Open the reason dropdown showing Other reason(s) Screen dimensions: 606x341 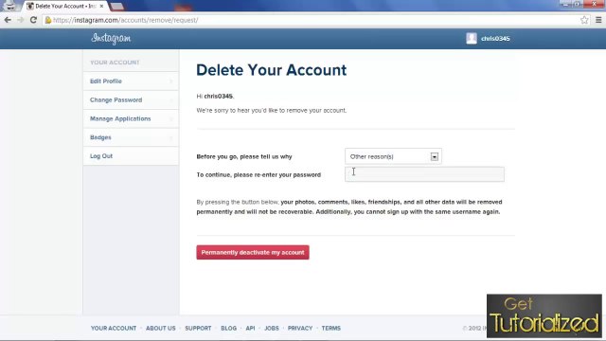[393, 156]
